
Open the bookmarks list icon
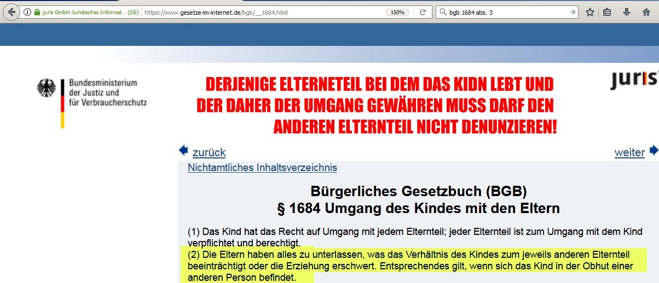click(x=607, y=12)
